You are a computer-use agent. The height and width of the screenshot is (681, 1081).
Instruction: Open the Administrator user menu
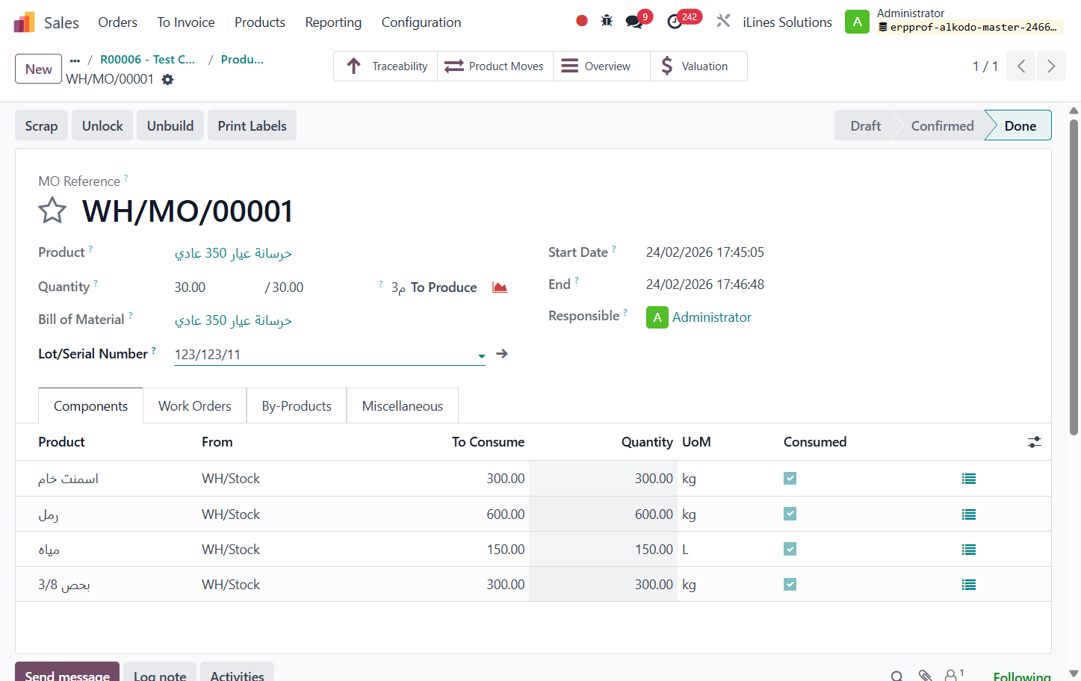click(954, 21)
